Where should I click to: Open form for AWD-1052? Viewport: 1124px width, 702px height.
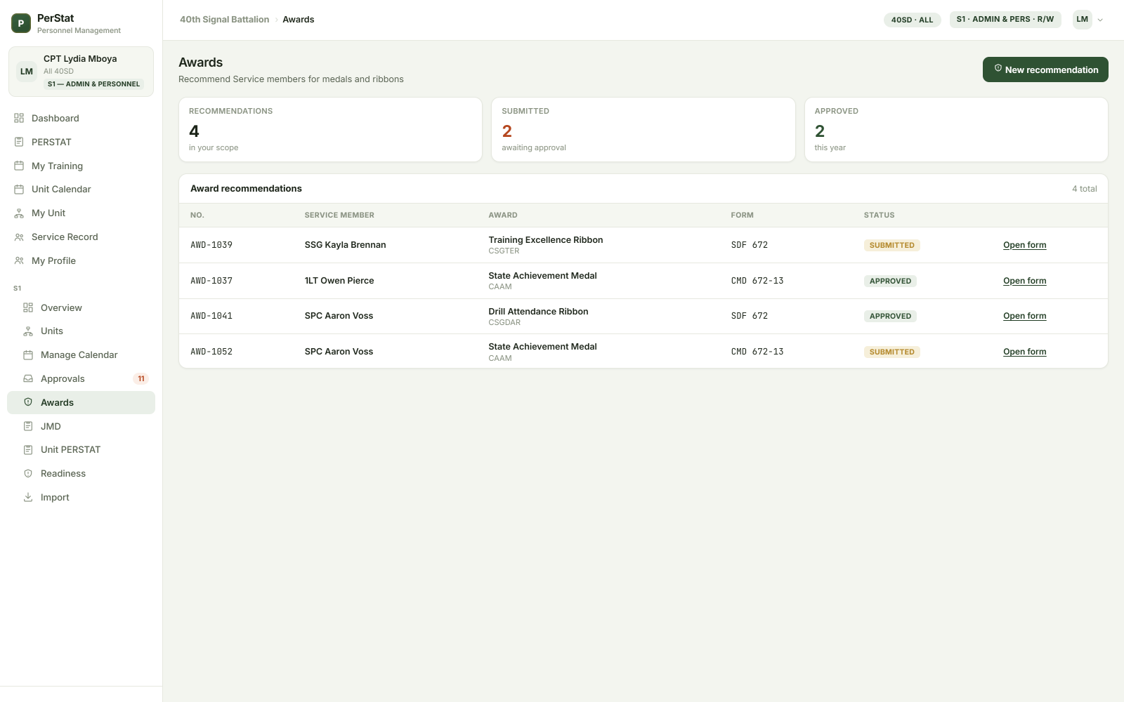tap(1024, 352)
